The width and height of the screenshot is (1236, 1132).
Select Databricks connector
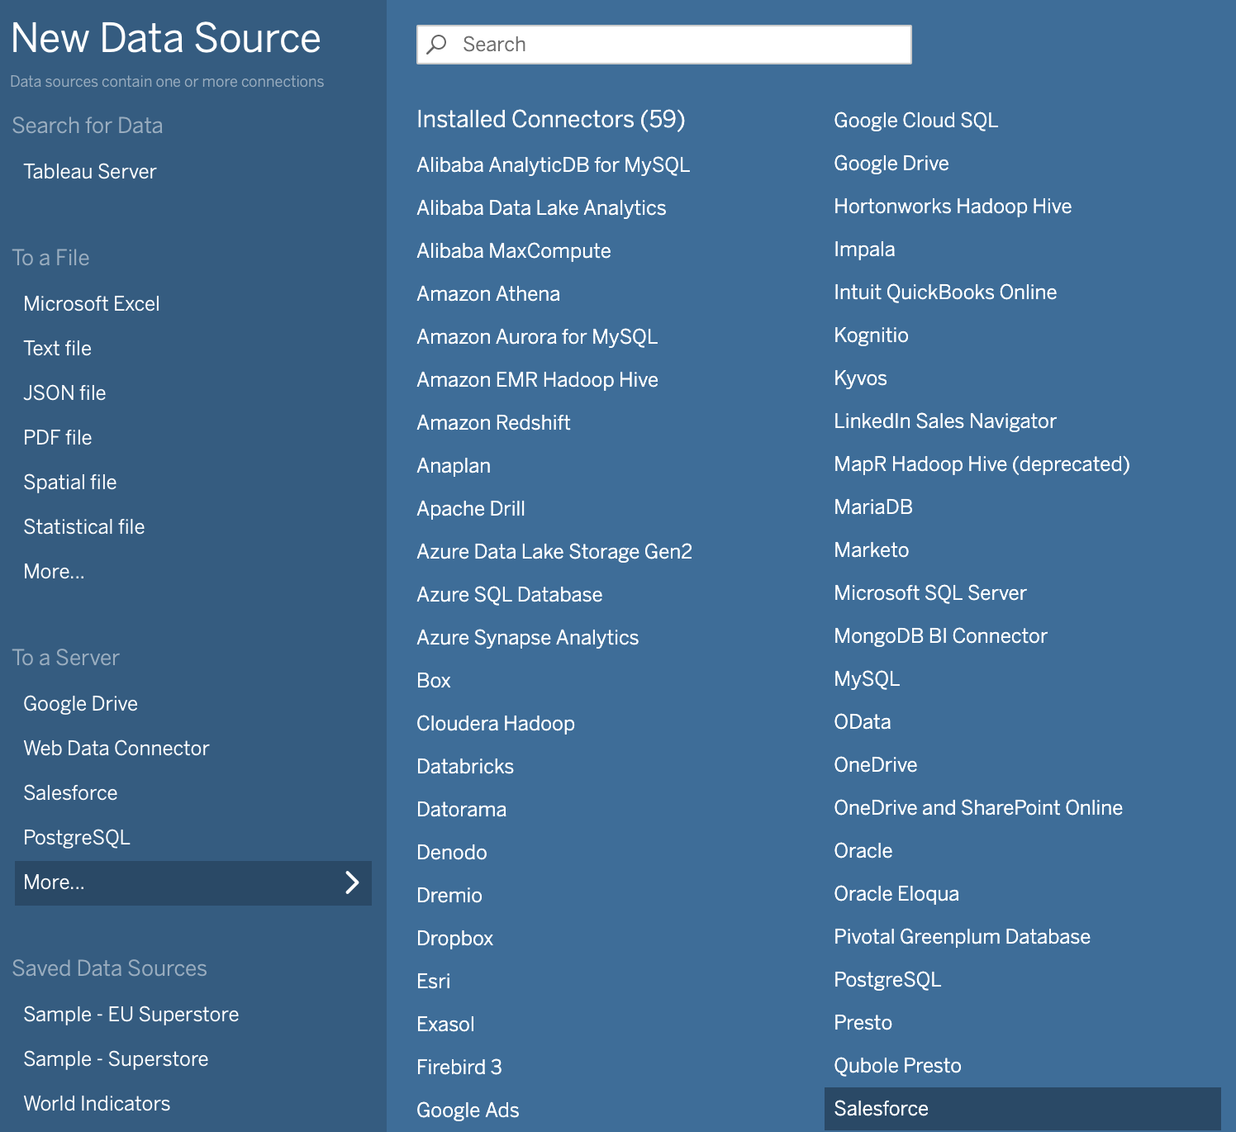464,767
